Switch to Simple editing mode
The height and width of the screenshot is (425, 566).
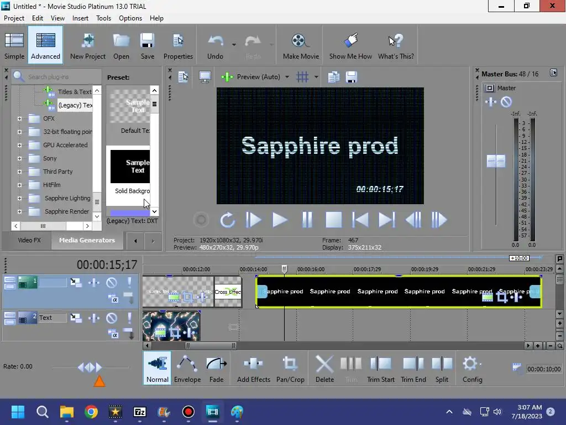pyautogui.click(x=14, y=45)
